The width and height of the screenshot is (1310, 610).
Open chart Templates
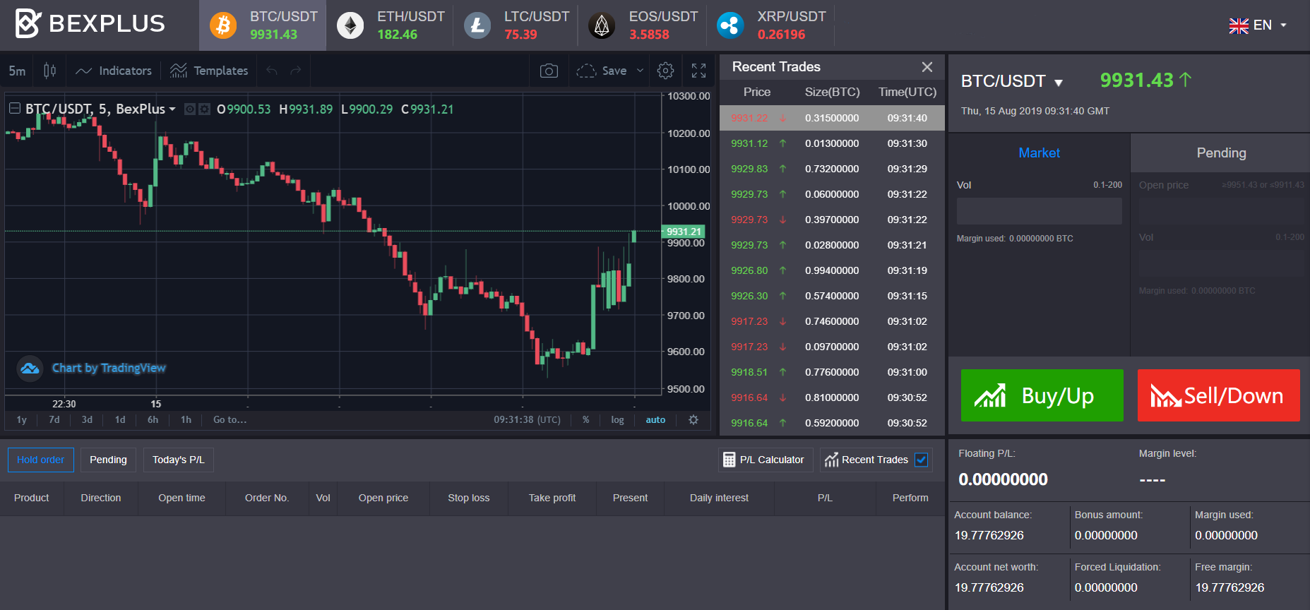point(209,71)
